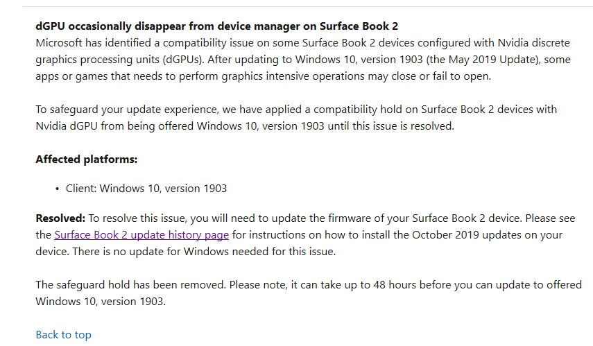The image size is (593, 346).
Task: Click the horizontal divider line above the heading
Action: (308, 6)
